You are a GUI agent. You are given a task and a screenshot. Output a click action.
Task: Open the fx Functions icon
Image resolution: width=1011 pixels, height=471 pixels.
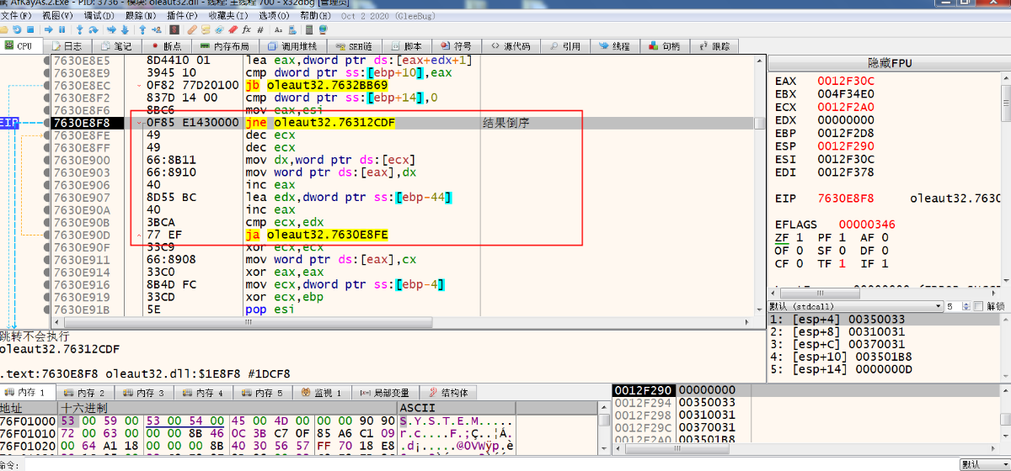(246, 29)
